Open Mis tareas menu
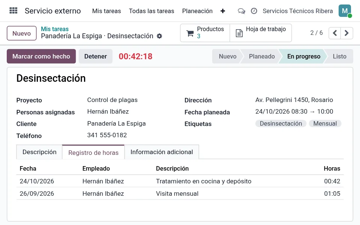Screen dimensions: 360x225 [106, 11]
